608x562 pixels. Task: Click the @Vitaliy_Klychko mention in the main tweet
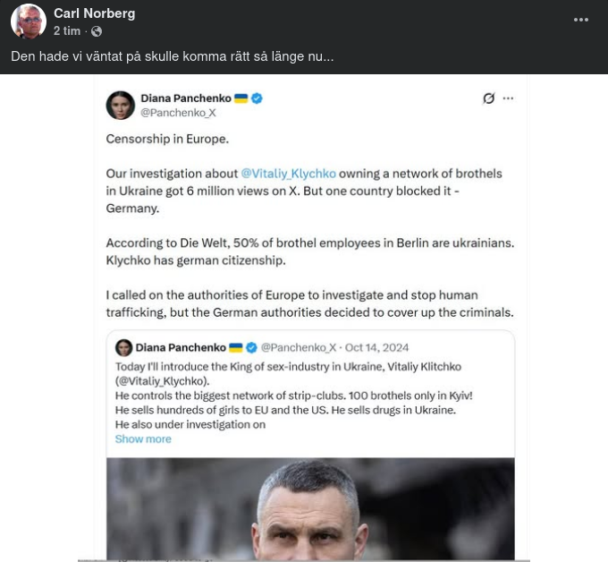288,174
